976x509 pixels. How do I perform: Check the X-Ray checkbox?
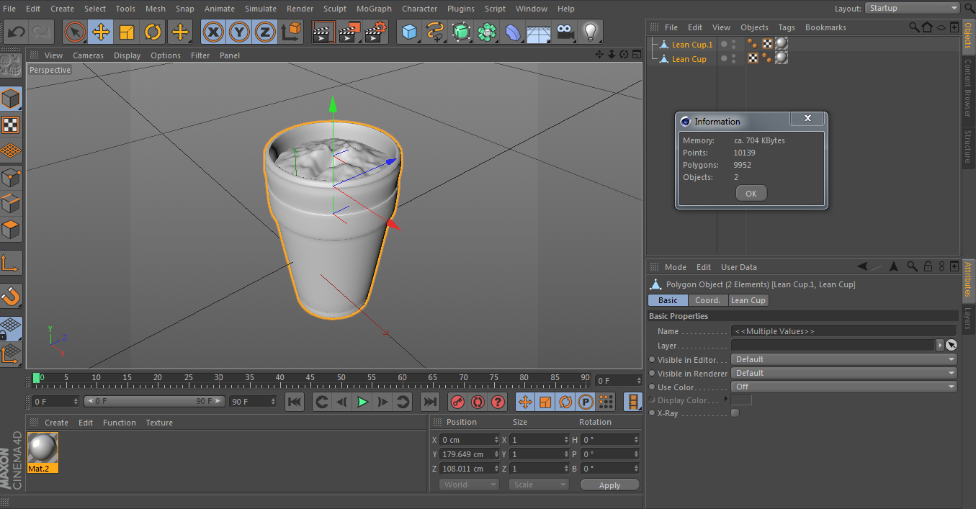[x=735, y=413]
